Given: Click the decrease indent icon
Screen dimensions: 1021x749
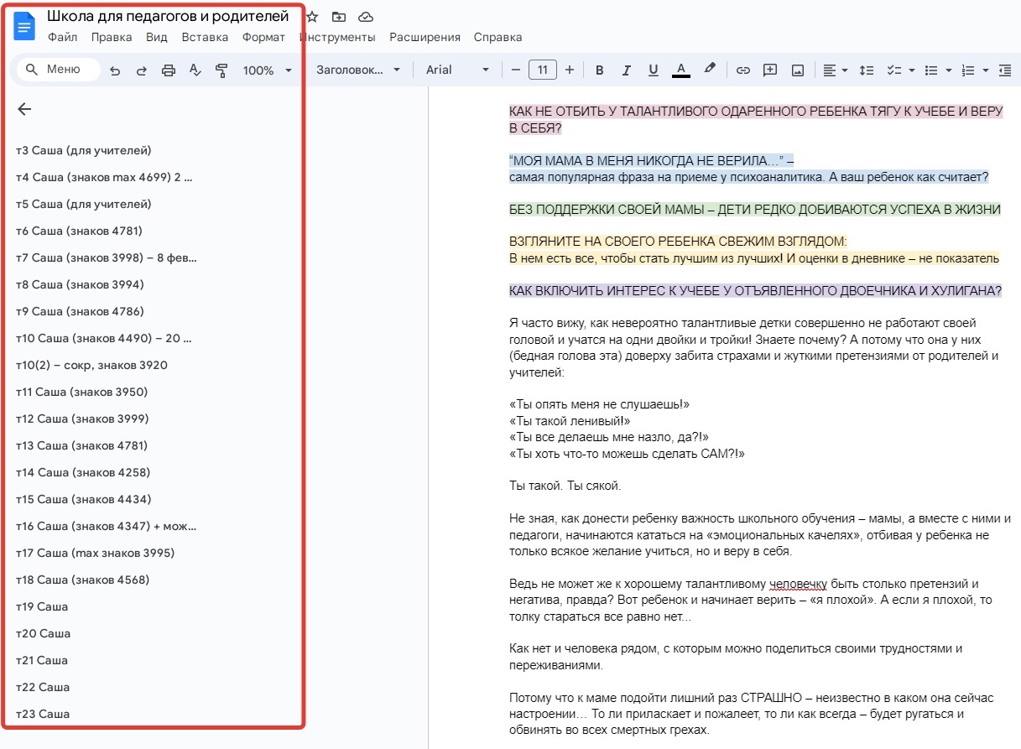Looking at the screenshot, I should coord(1005,70).
